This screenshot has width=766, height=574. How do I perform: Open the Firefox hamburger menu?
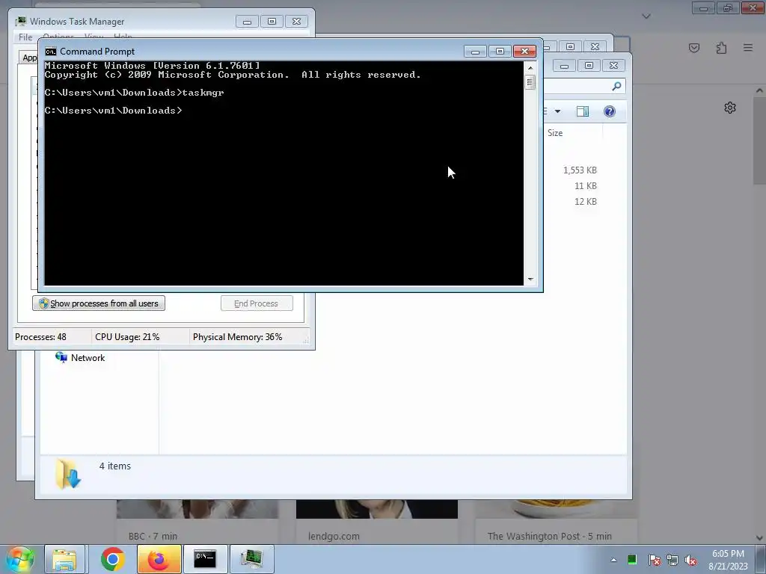748,48
